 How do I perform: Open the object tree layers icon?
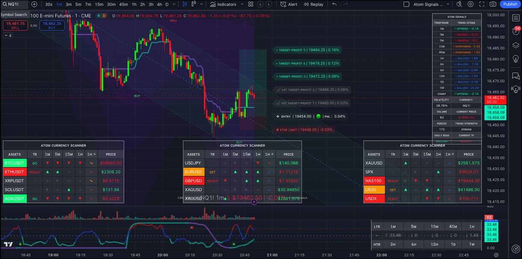coord(516,45)
